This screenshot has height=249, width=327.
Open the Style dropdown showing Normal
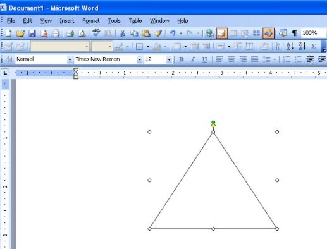pyautogui.click(x=44, y=59)
